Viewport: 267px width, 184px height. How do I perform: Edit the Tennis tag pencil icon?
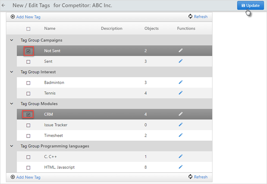[181, 93]
